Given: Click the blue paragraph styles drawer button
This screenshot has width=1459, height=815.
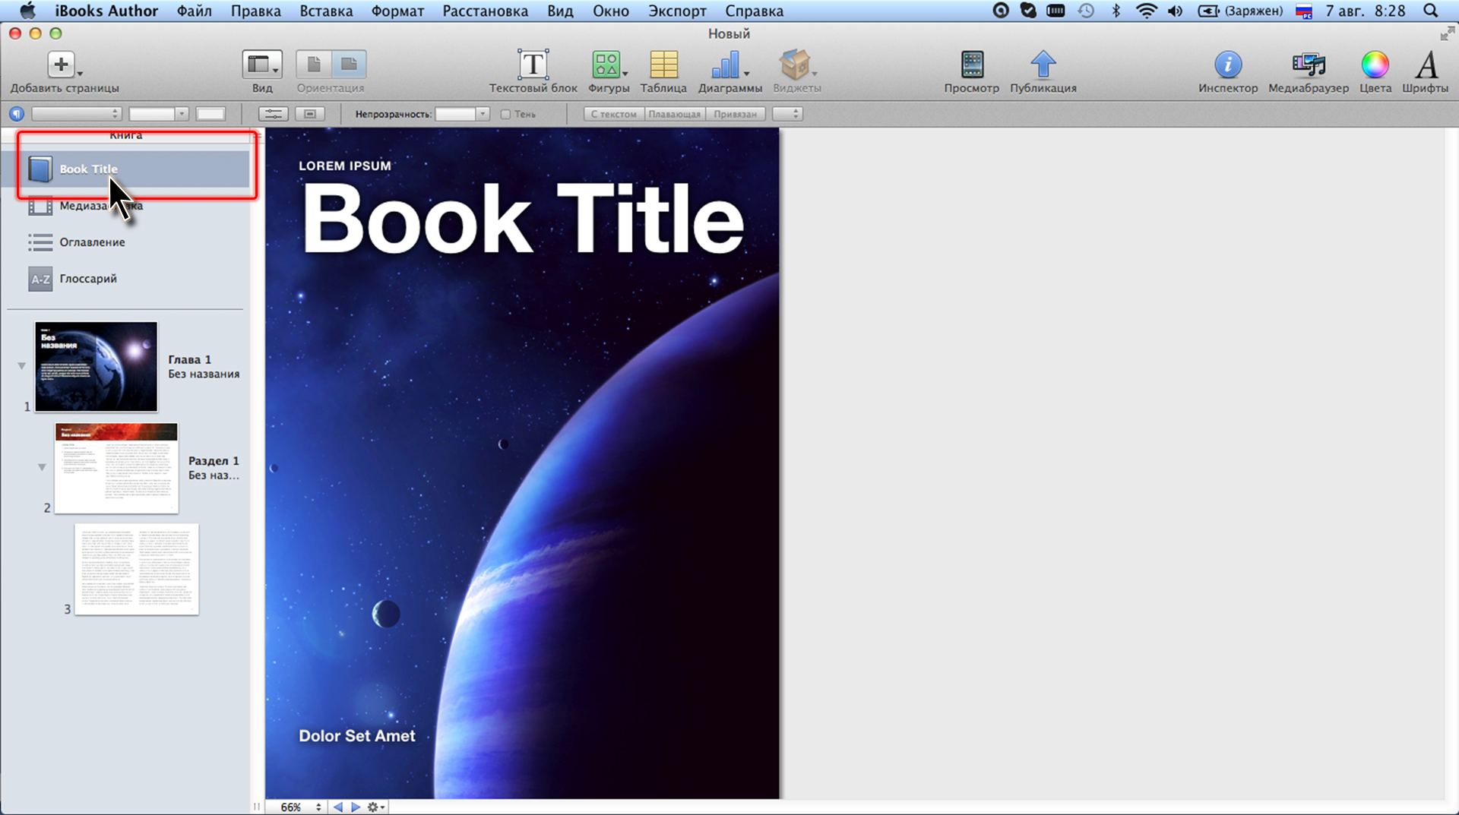Looking at the screenshot, I should click(17, 114).
